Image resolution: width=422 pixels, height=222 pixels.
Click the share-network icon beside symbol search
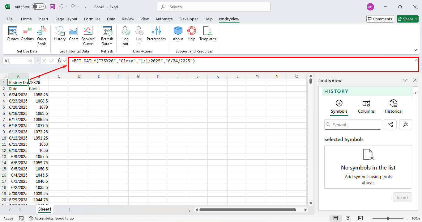390,124
